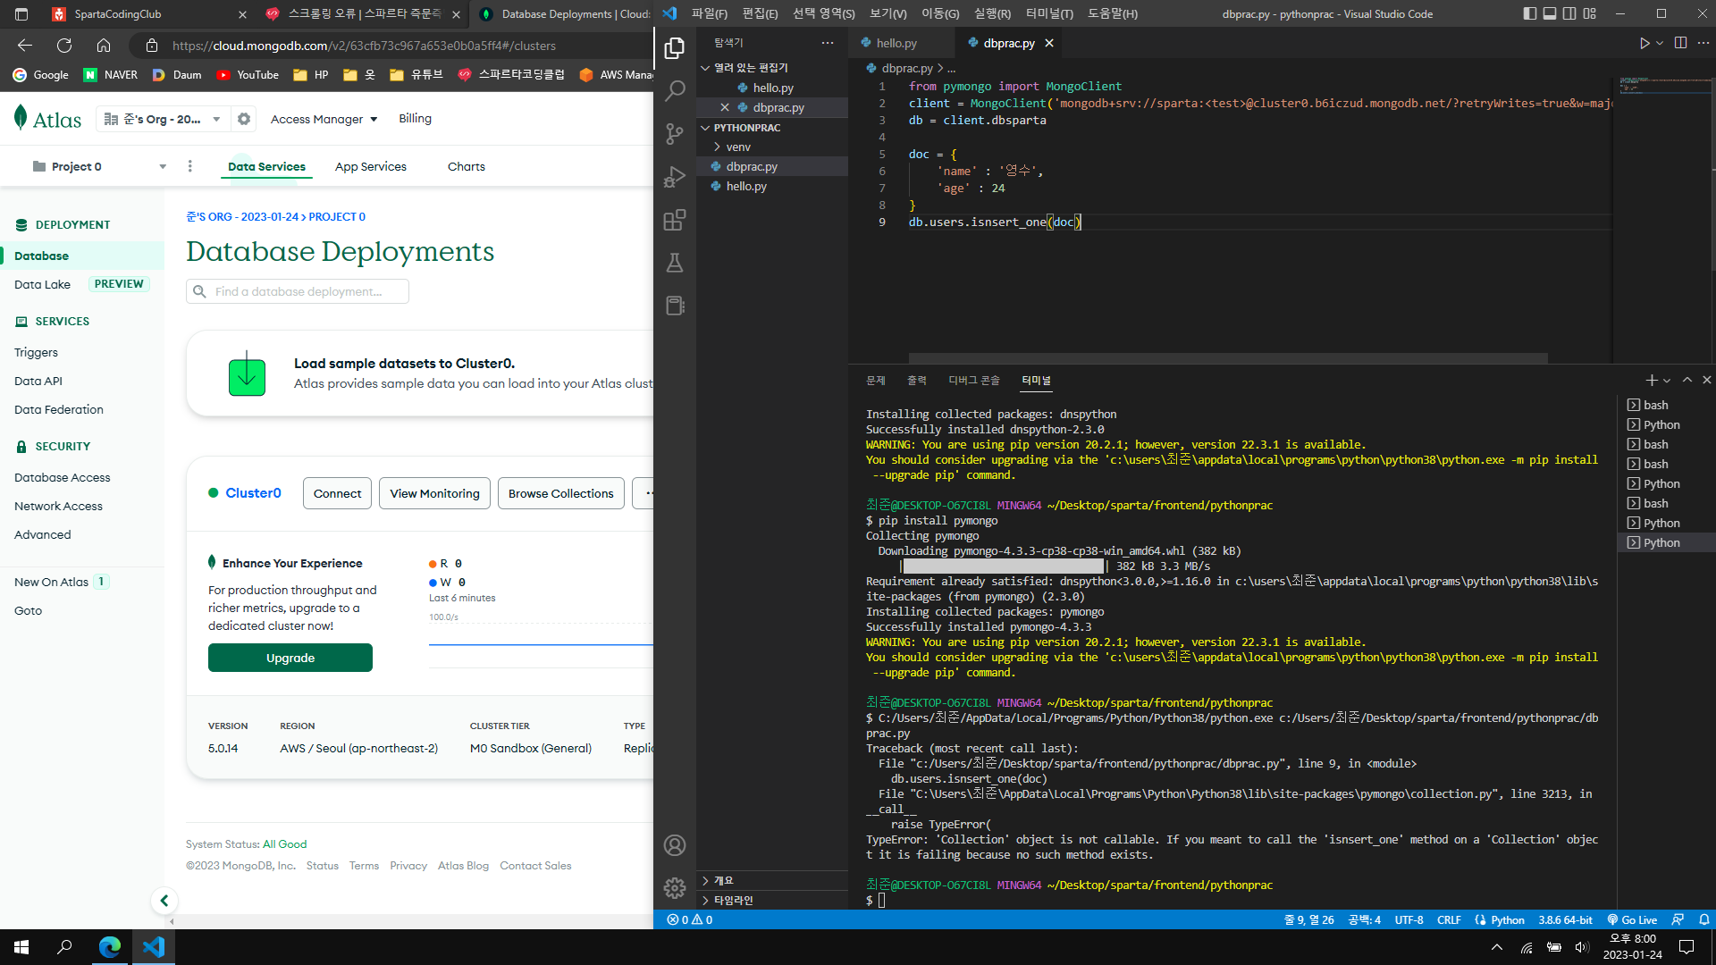Image resolution: width=1716 pixels, height=965 pixels.
Task: Split the editor to the right
Action: 1680,43
